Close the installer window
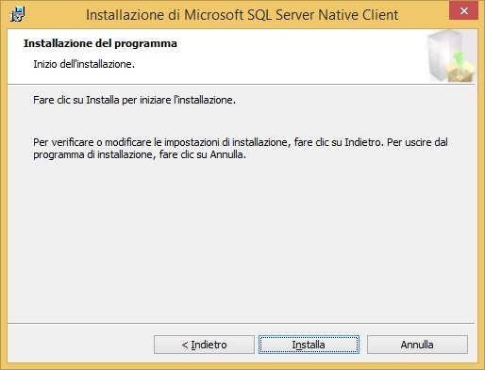This screenshot has width=485, height=370. click(463, 11)
